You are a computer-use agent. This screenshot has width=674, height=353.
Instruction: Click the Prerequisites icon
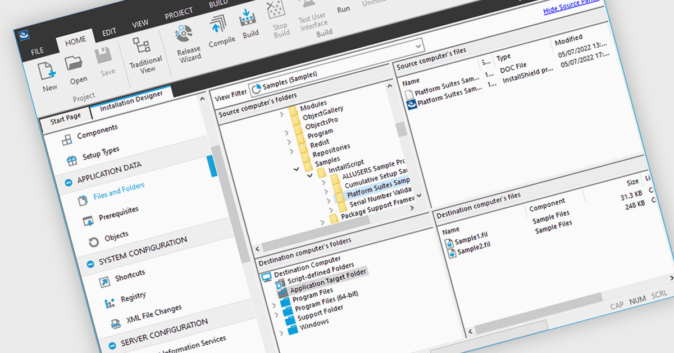88,221
